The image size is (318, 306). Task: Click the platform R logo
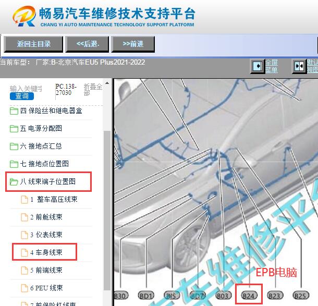(x=25, y=16)
